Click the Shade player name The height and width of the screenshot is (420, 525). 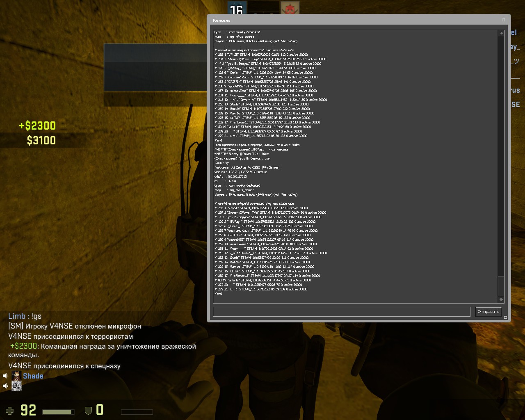coord(33,376)
